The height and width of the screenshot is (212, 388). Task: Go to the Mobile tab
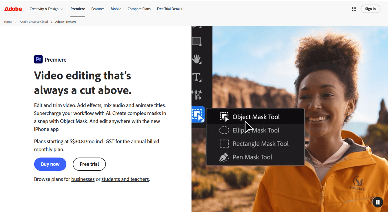point(116,9)
